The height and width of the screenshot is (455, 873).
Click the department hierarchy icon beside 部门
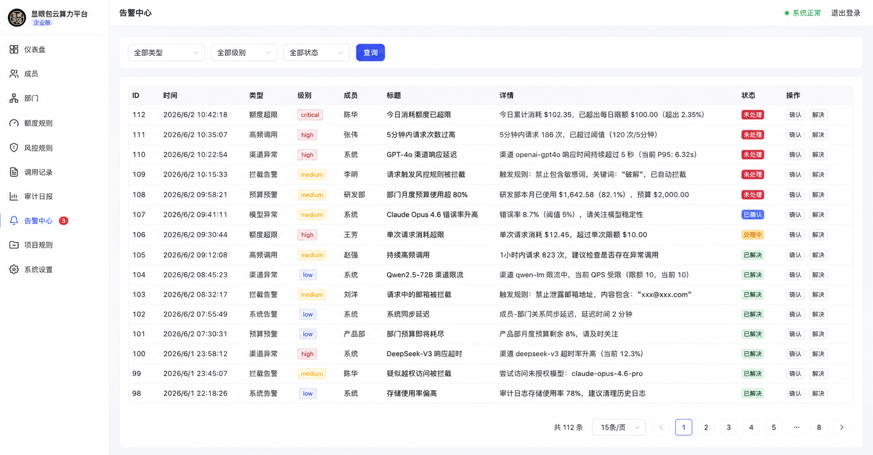coord(14,98)
